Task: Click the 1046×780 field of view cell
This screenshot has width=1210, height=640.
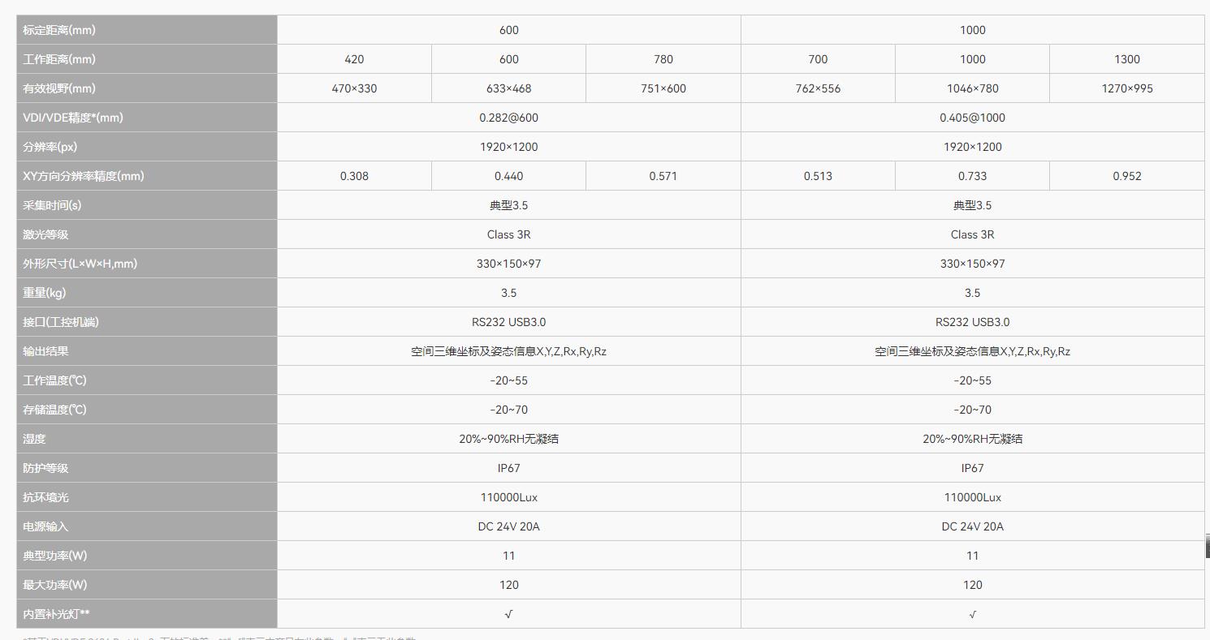Action: (x=972, y=88)
